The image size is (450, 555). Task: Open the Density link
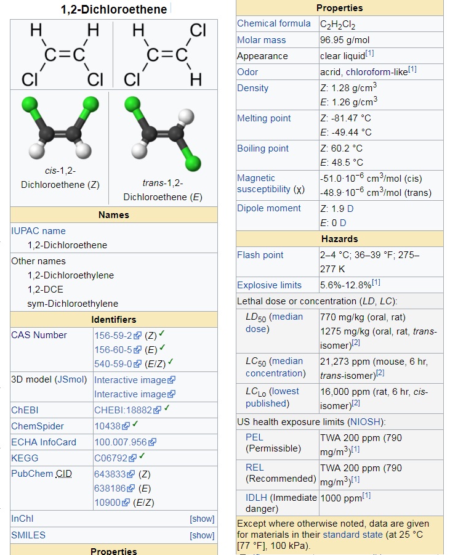(x=252, y=88)
